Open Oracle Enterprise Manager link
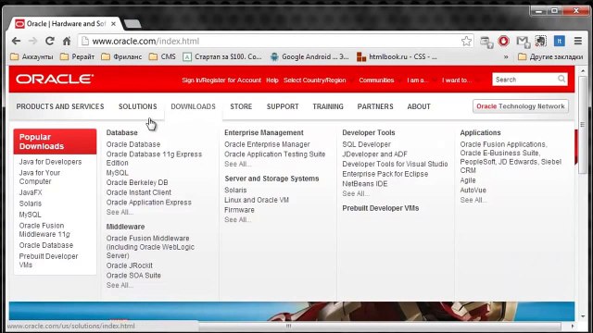The height and width of the screenshot is (333, 593). click(267, 144)
